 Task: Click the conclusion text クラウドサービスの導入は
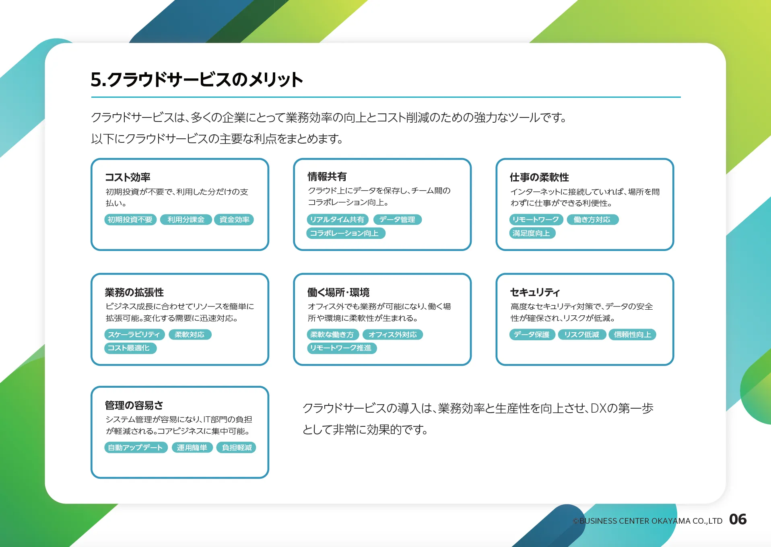click(478, 419)
